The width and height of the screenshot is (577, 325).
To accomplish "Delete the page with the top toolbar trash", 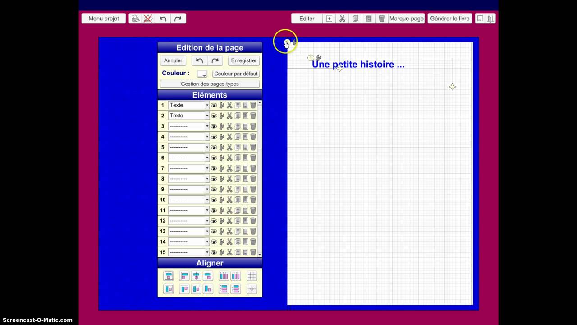I will click(x=381, y=19).
